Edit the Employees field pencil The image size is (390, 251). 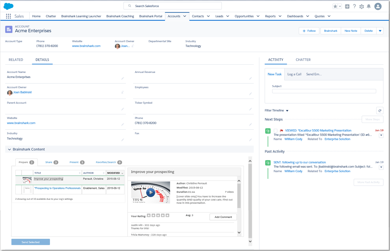251,94
